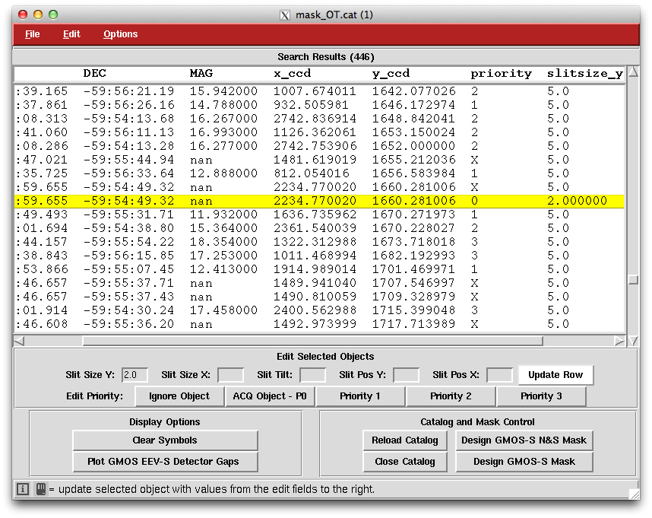The width and height of the screenshot is (652, 518).
Task: Select row with x_ccd 1489.941040
Action: (319, 283)
